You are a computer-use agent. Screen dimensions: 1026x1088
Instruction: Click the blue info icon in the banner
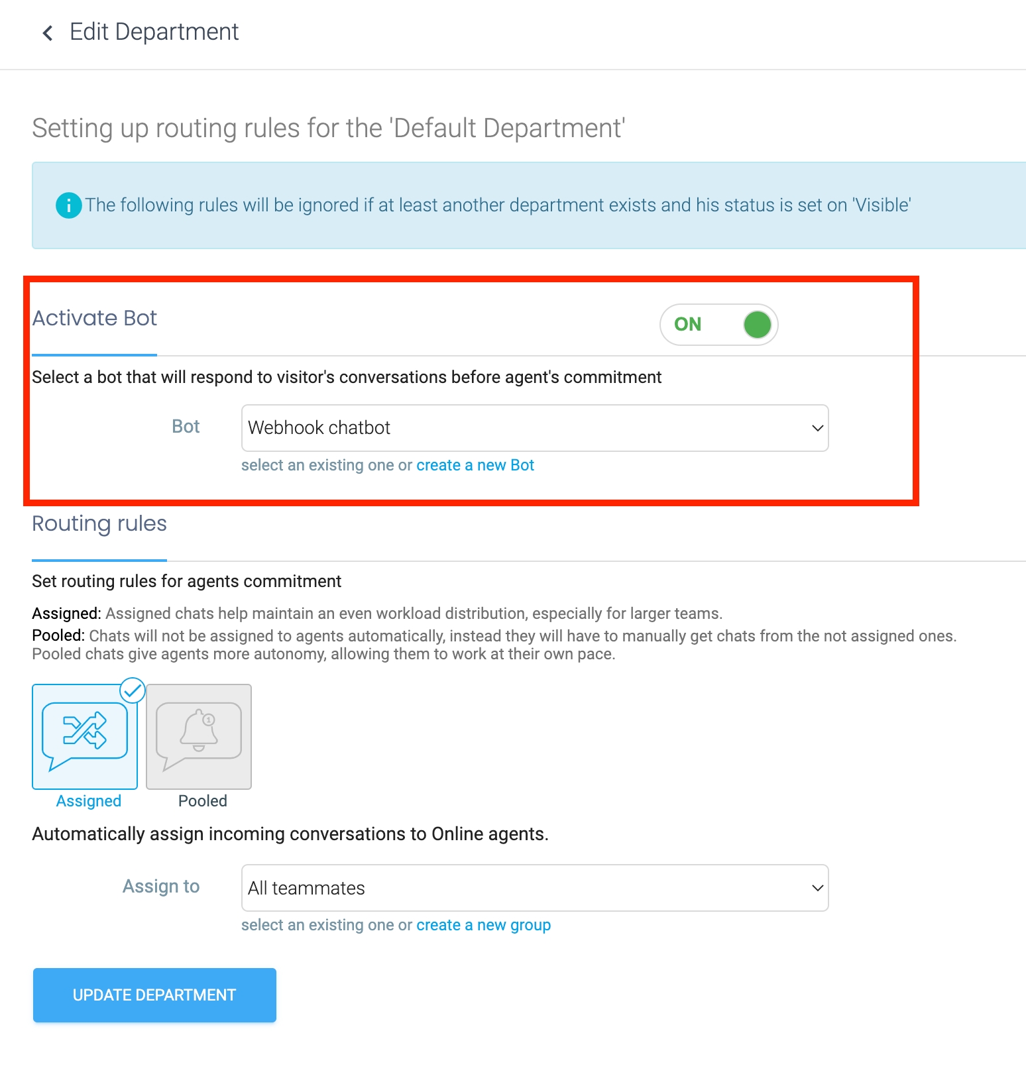point(68,205)
